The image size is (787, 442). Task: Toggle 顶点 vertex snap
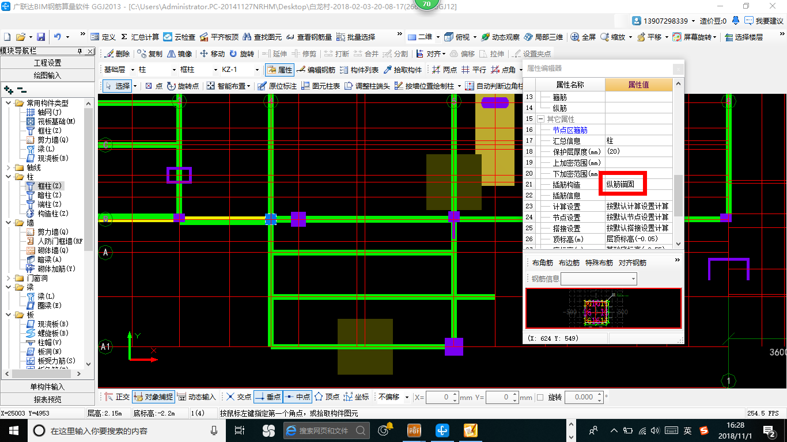[327, 397]
